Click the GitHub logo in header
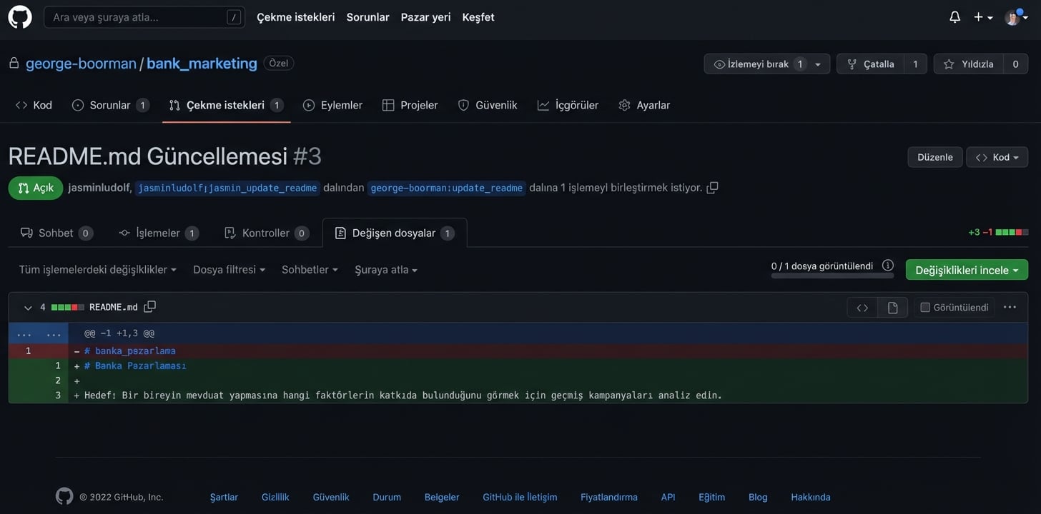The image size is (1041, 514). (20, 17)
